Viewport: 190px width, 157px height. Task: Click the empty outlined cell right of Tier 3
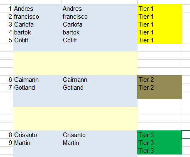(186, 135)
